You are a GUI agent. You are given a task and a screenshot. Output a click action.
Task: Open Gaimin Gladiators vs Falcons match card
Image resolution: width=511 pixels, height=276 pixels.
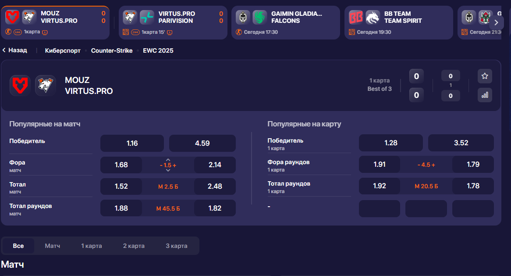click(285, 22)
